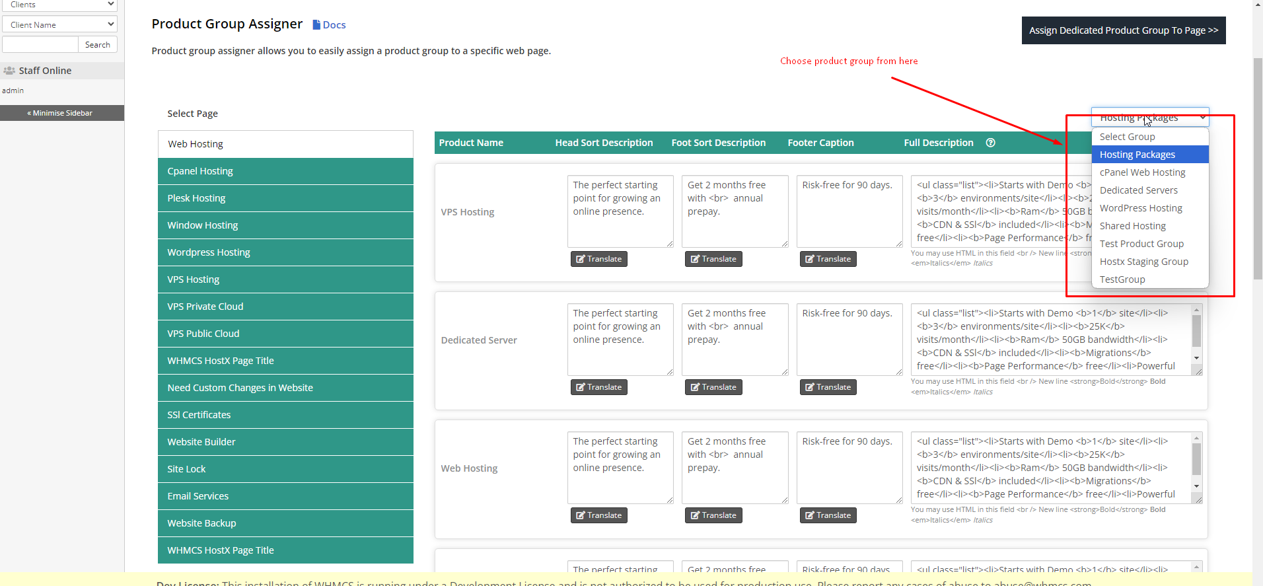Click the sidebar Search button
1263x586 pixels.
pyautogui.click(x=98, y=45)
